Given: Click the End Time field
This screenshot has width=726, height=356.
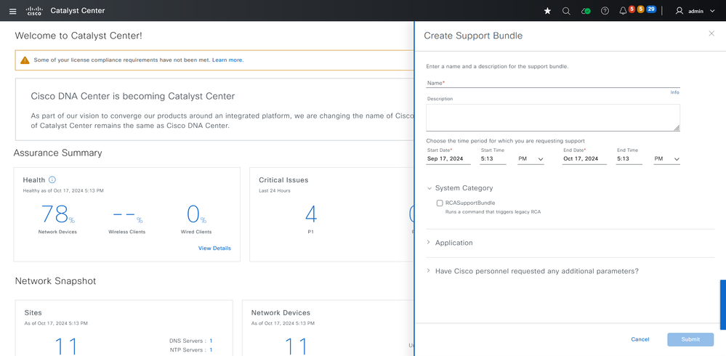Looking at the screenshot, I should [x=629, y=159].
